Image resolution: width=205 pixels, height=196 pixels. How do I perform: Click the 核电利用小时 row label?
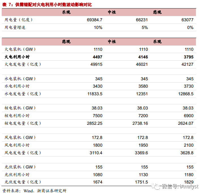tap(17, 116)
